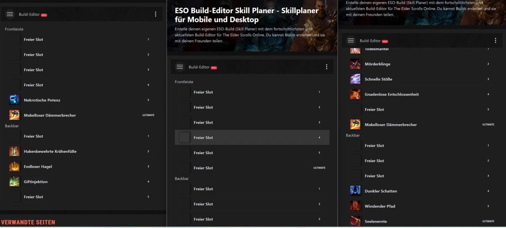This screenshot has height=228, width=506.
Task: Click the Verwandte Seiten heading
Action: point(28,222)
